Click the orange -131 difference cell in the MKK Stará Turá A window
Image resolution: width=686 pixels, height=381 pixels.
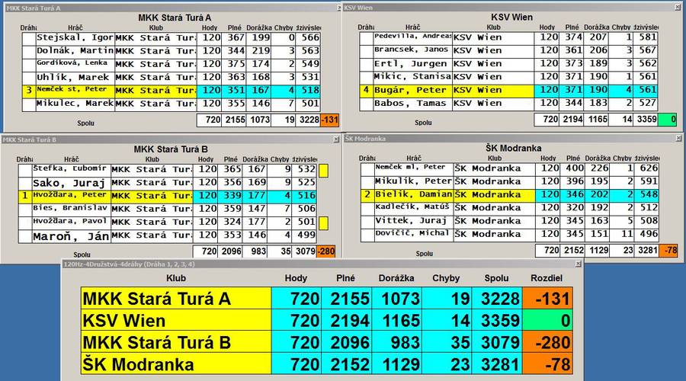tap(330, 120)
